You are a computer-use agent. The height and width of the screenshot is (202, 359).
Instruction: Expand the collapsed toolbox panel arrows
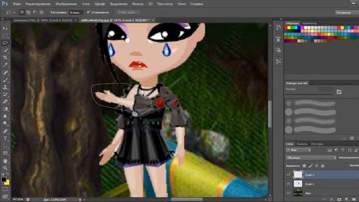pyautogui.click(x=2, y=19)
